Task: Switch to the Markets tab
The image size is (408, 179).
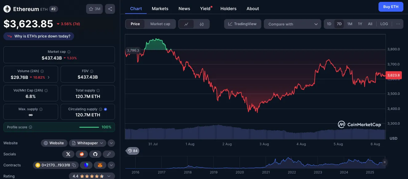Action: pos(160,9)
